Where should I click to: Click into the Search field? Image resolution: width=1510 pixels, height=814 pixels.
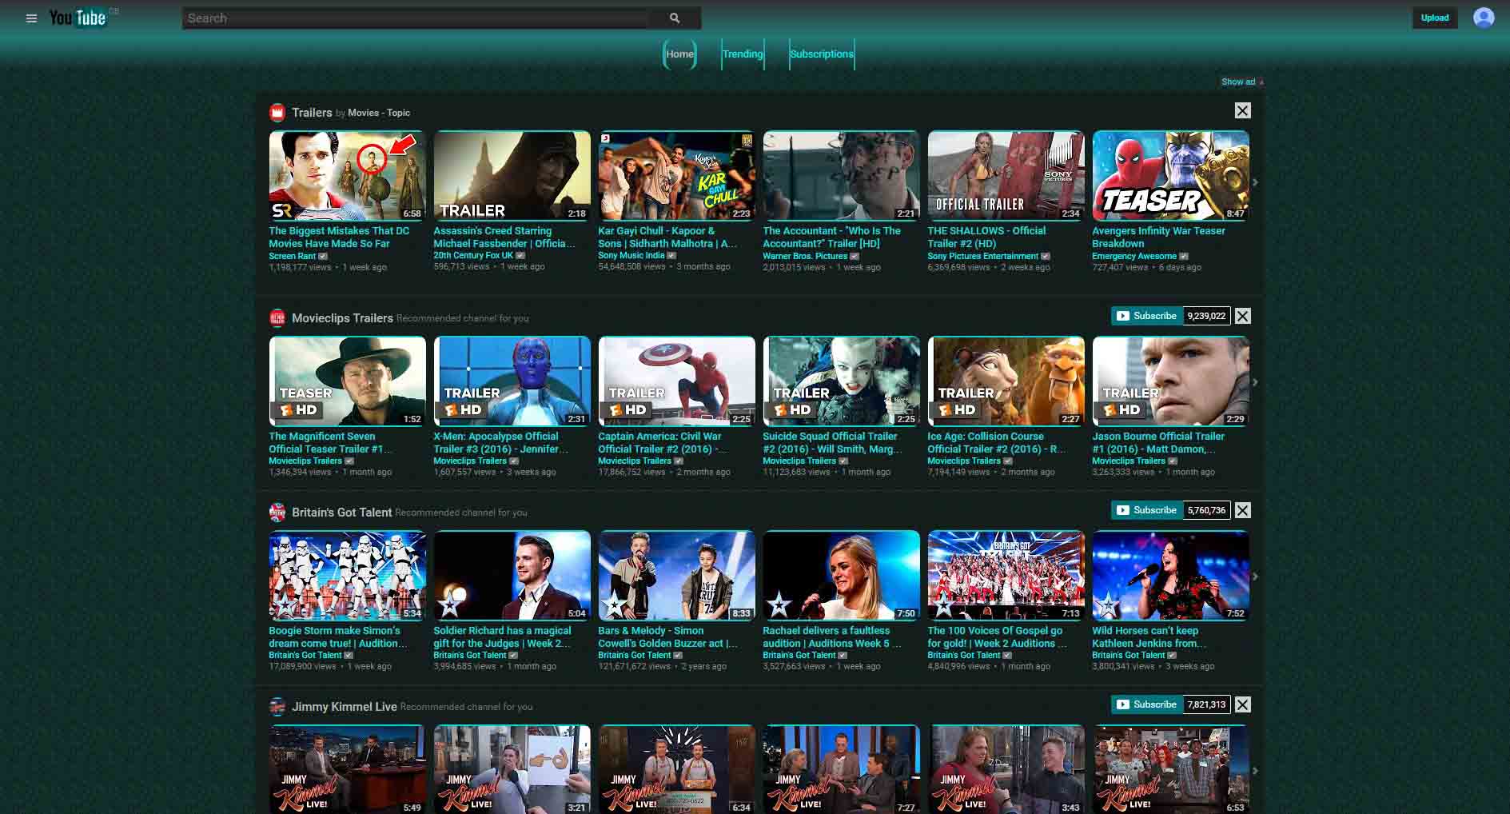tap(416, 18)
